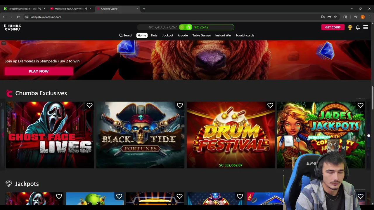Bookmark this page with the star
Screen dimensions: 374x210
pyautogui.click(x=335, y=17)
